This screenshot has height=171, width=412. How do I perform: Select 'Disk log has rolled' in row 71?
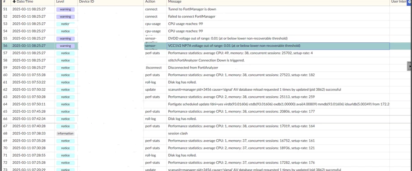point(183,155)
